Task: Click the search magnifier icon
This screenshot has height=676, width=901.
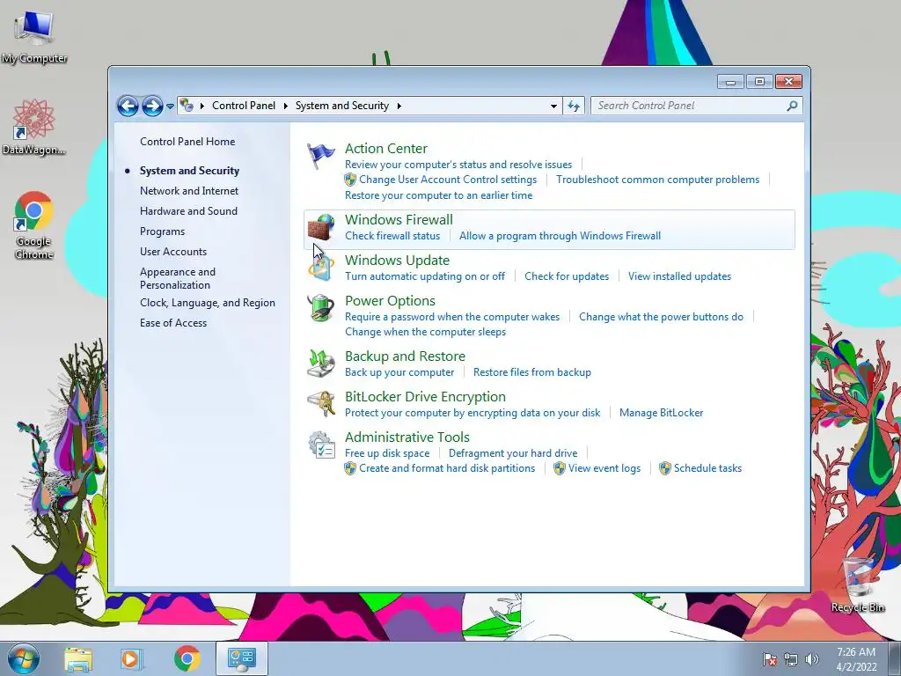Action: tap(792, 106)
